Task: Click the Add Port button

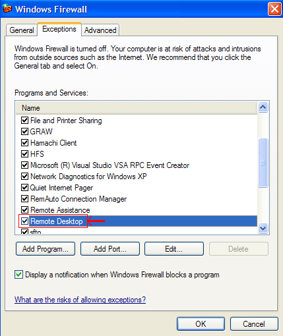Action: [110, 249]
